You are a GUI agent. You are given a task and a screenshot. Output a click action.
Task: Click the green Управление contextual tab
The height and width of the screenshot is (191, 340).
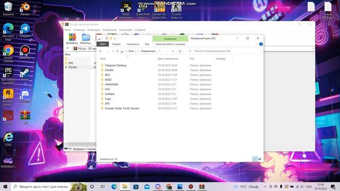[170, 39]
